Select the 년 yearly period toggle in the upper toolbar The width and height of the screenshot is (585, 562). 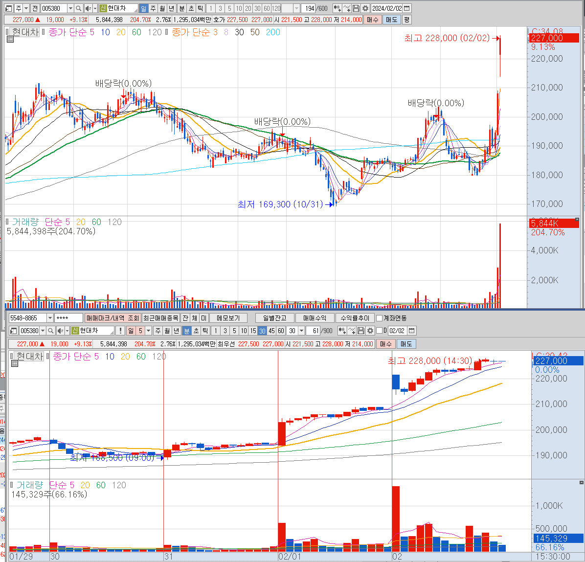[x=172, y=8]
